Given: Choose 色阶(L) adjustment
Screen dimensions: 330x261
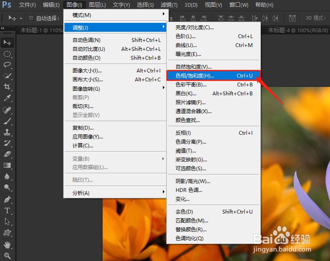Looking at the screenshot, I should (x=213, y=36).
